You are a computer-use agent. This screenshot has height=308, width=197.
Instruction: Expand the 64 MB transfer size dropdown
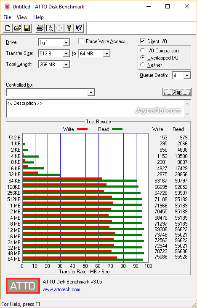click(106, 53)
